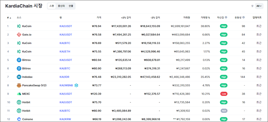
Task: Click the MEXC exchange logo icon
Action: [x=19, y=94]
